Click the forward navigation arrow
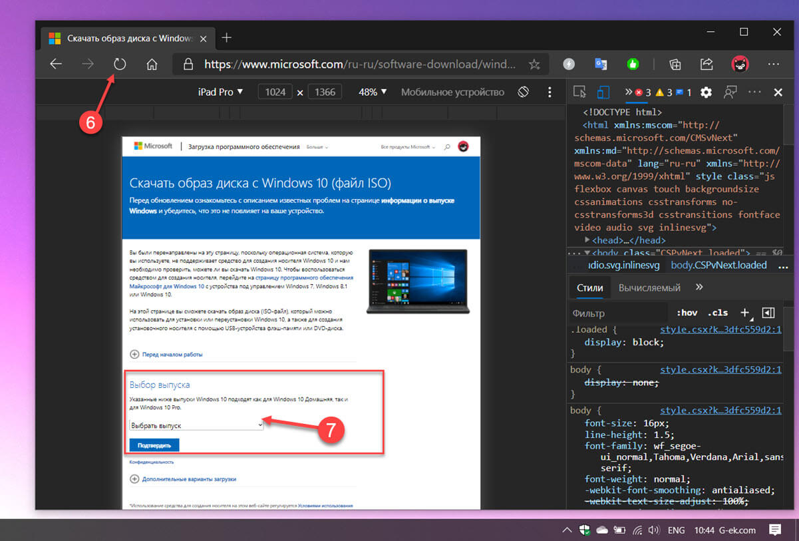 tap(87, 65)
